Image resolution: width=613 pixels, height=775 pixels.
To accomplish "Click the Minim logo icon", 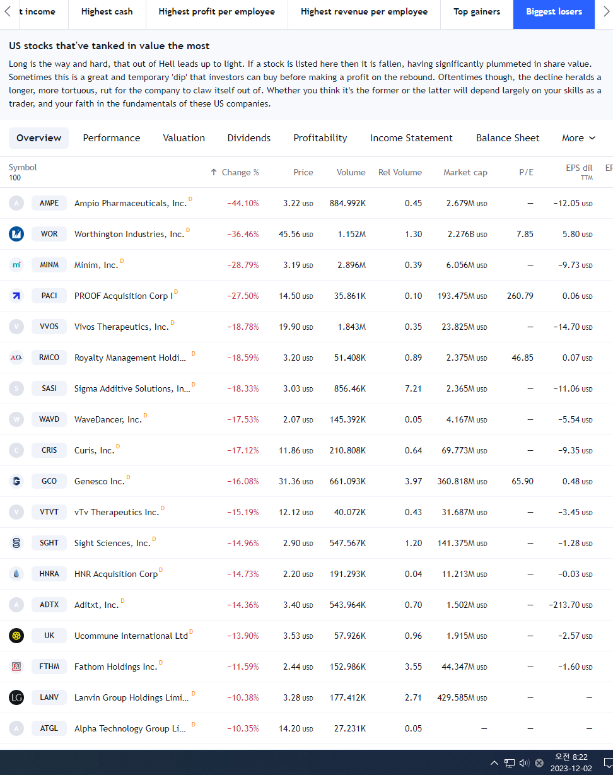I will (x=16, y=265).
